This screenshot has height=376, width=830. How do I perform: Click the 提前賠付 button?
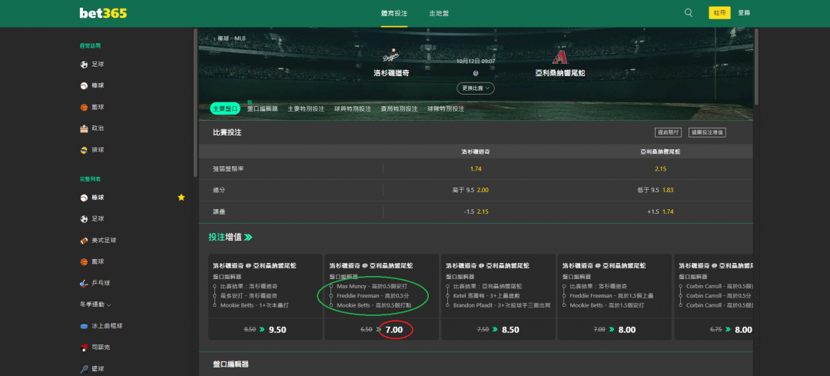(x=668, y=132)
